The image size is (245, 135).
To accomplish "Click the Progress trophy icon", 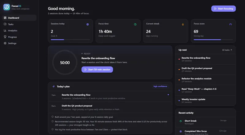I will [5, 37].
